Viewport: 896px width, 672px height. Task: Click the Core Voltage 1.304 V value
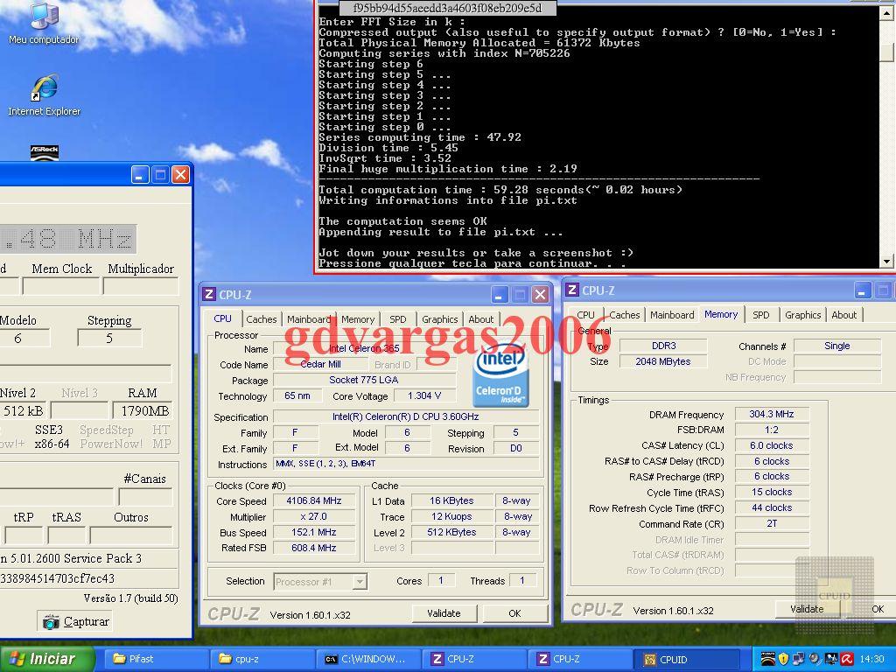[x=424, y=396]
